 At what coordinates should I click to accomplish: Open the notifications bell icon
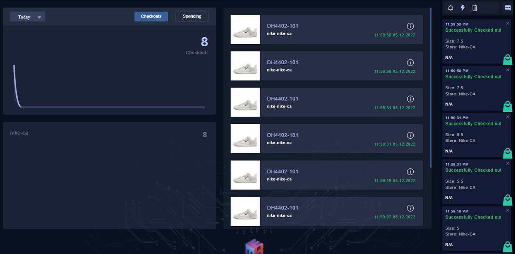(451, 7)
